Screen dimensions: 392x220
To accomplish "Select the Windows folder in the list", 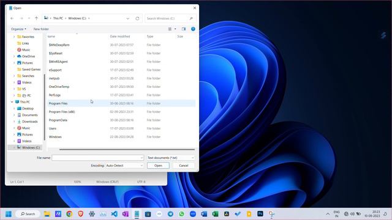I will [55, 137].
